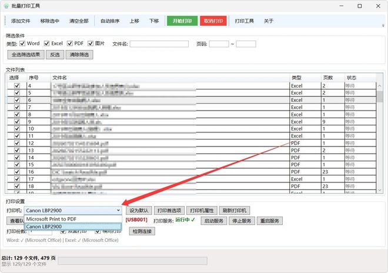
Task: Collapse the 打印机 combo box arrow
Action: coord(118,210)
